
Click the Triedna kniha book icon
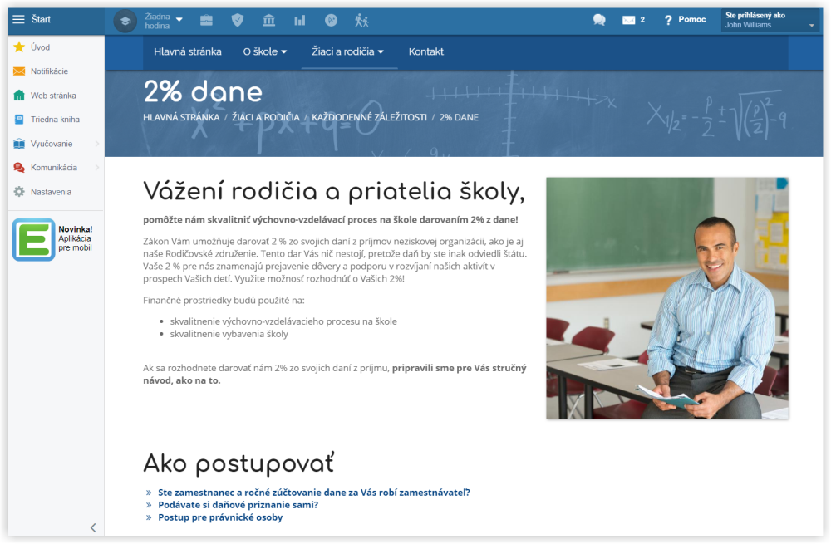coord(19,120)
